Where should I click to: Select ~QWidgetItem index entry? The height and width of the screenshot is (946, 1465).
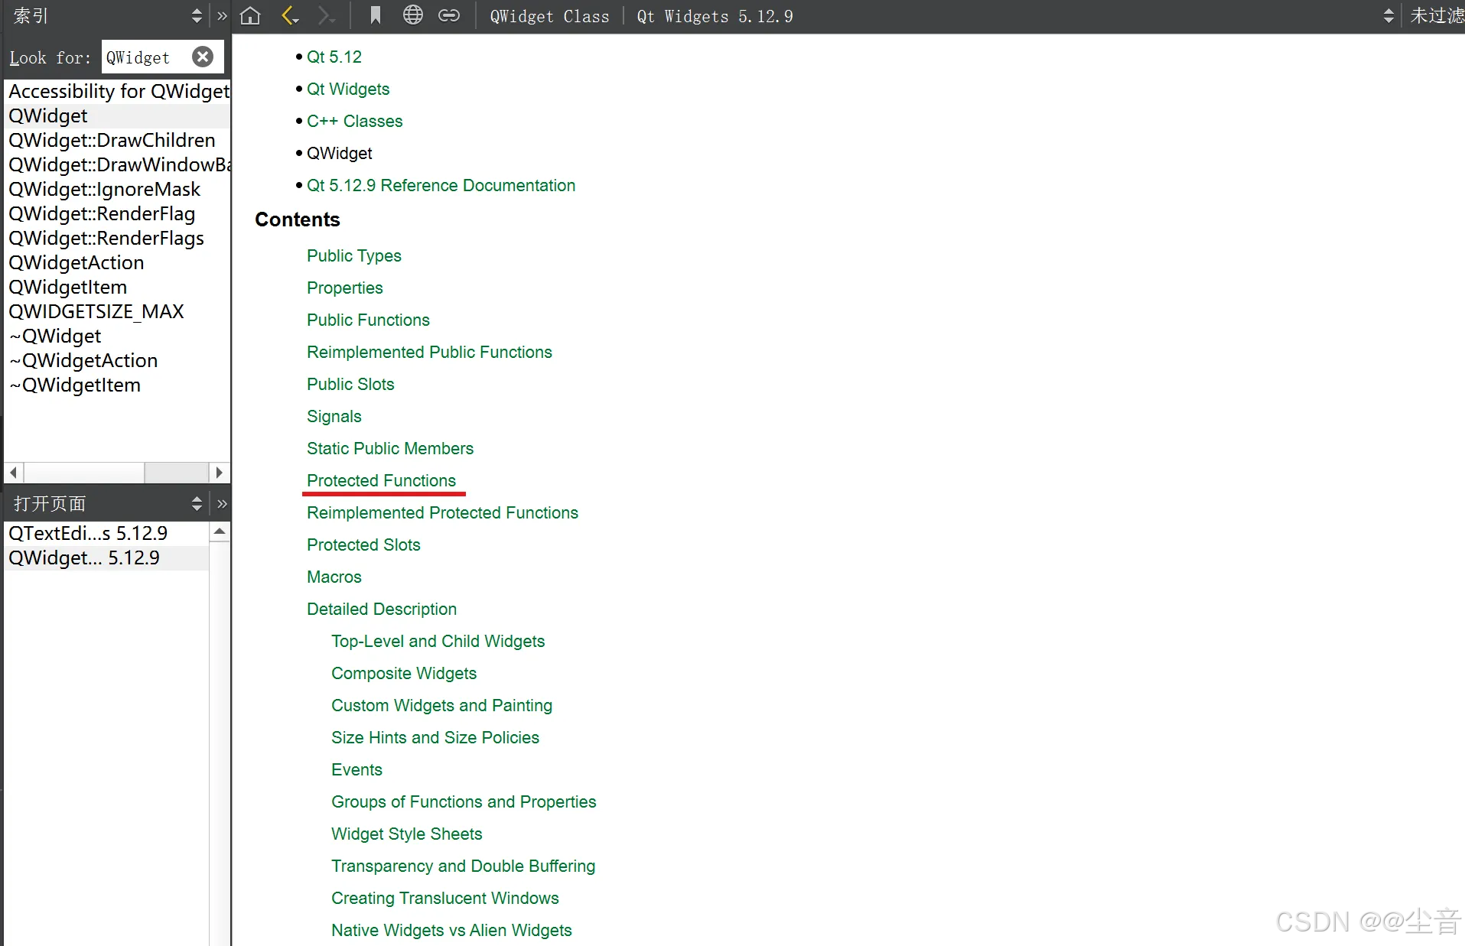(119, 385)
